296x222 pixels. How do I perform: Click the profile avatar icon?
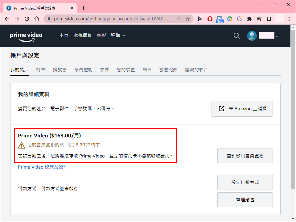[252, 36]
